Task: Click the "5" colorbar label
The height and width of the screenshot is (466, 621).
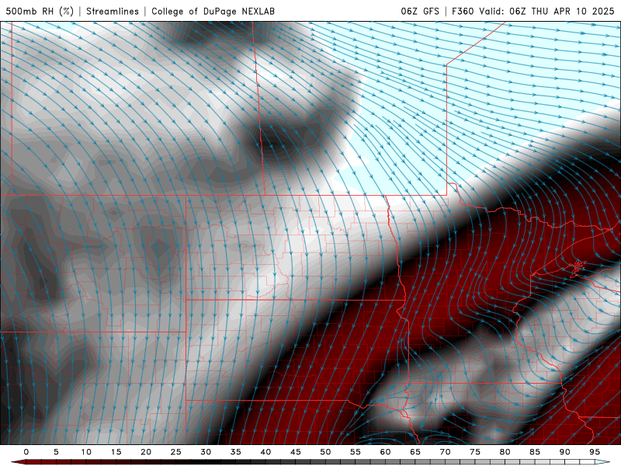Action: [x=56, y=452]
